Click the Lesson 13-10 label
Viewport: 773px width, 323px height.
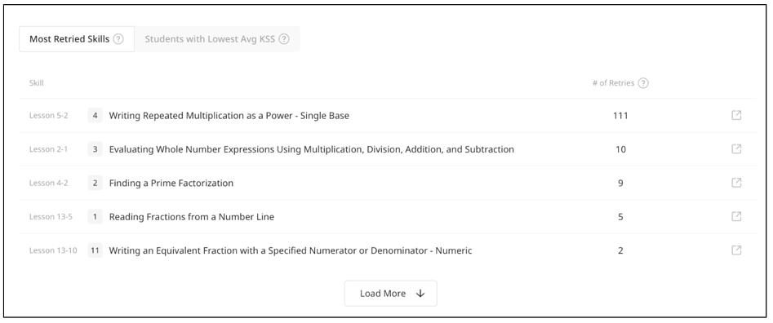coord(53,250)
